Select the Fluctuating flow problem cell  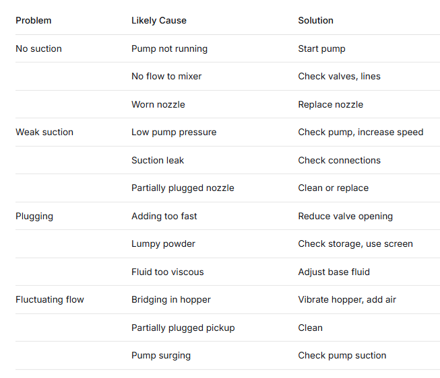point(50,299)
